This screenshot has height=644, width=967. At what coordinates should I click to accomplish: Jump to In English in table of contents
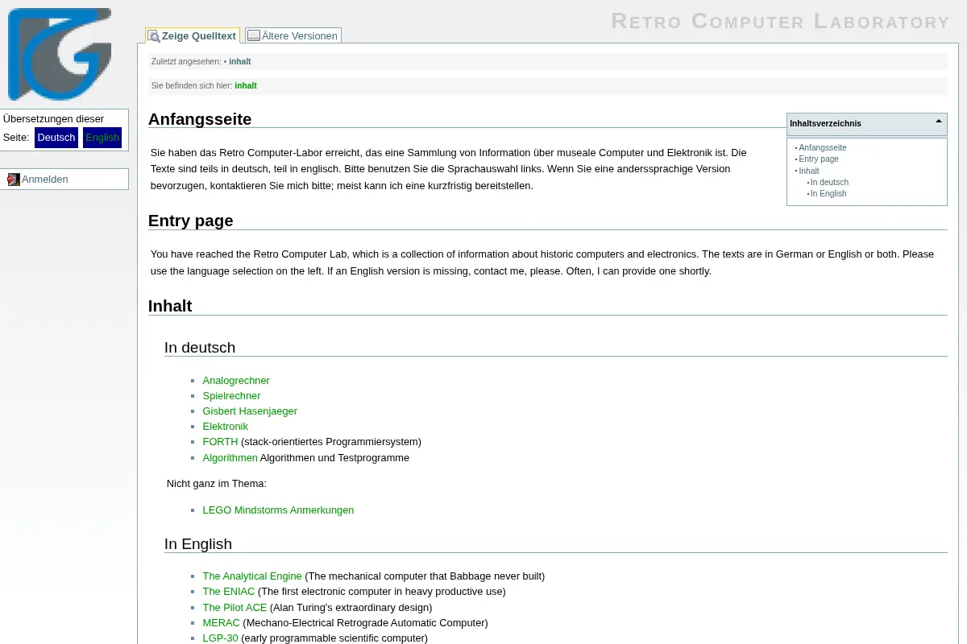(x=828, y=194)
